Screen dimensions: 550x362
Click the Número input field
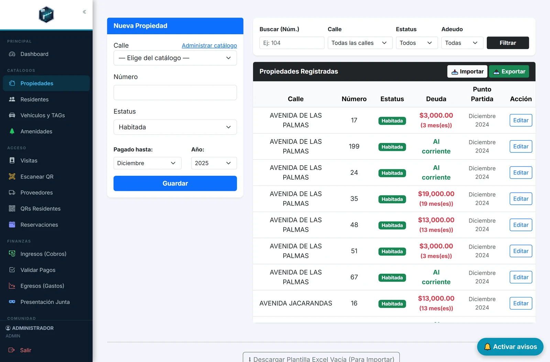pos(175,92)
